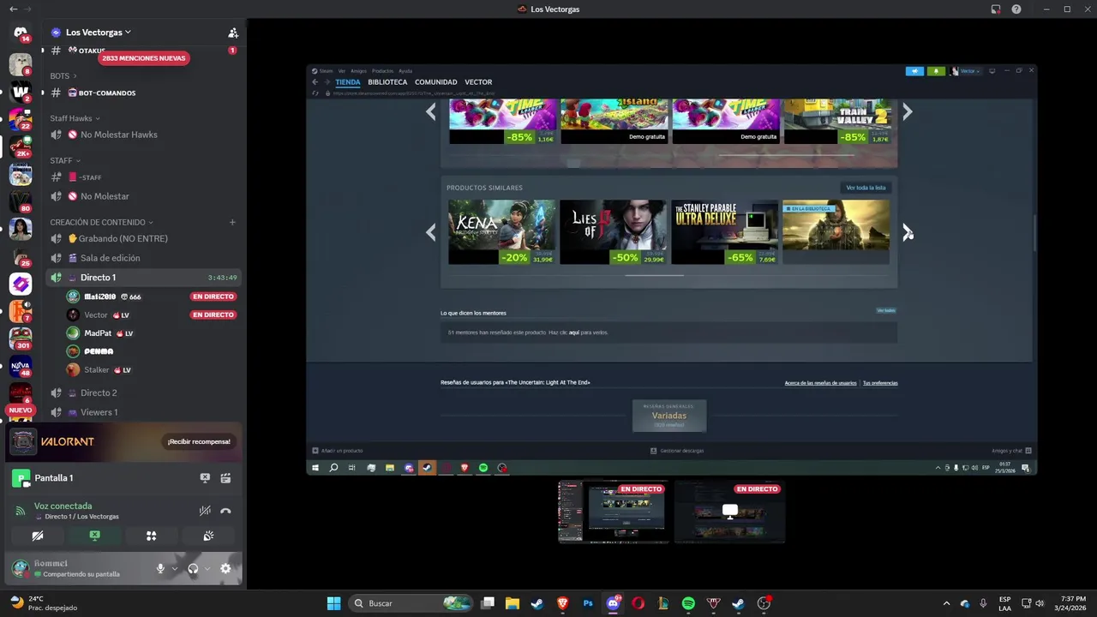Join the Directo 2 voice channel
Viewport: 1097px width, 617px height.
coord(144,392)
